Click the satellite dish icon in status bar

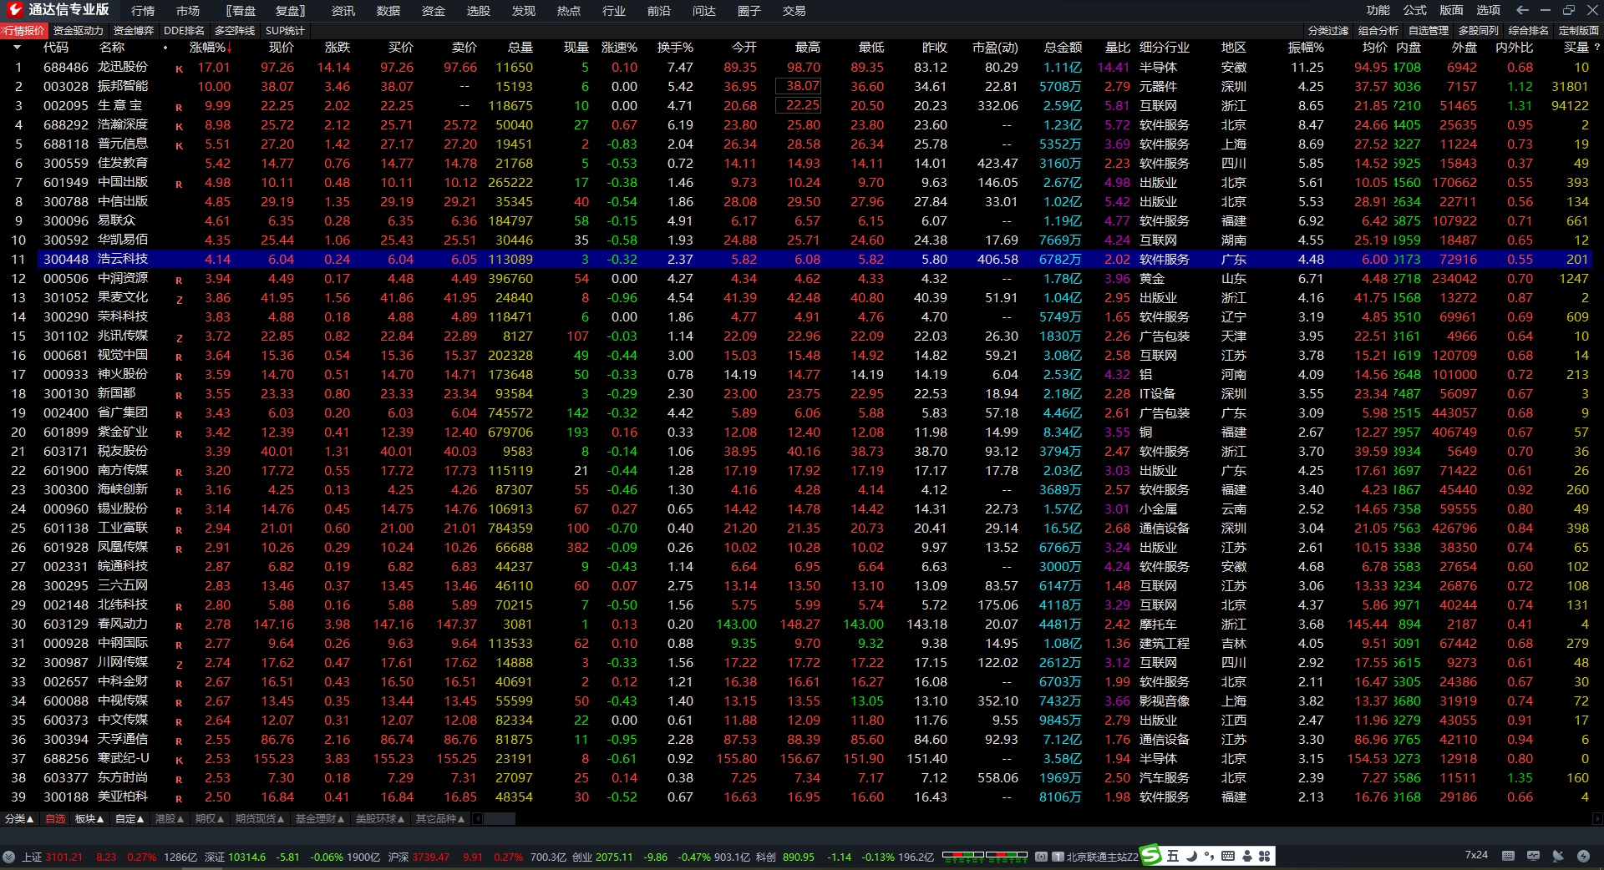pos(1558,856)
